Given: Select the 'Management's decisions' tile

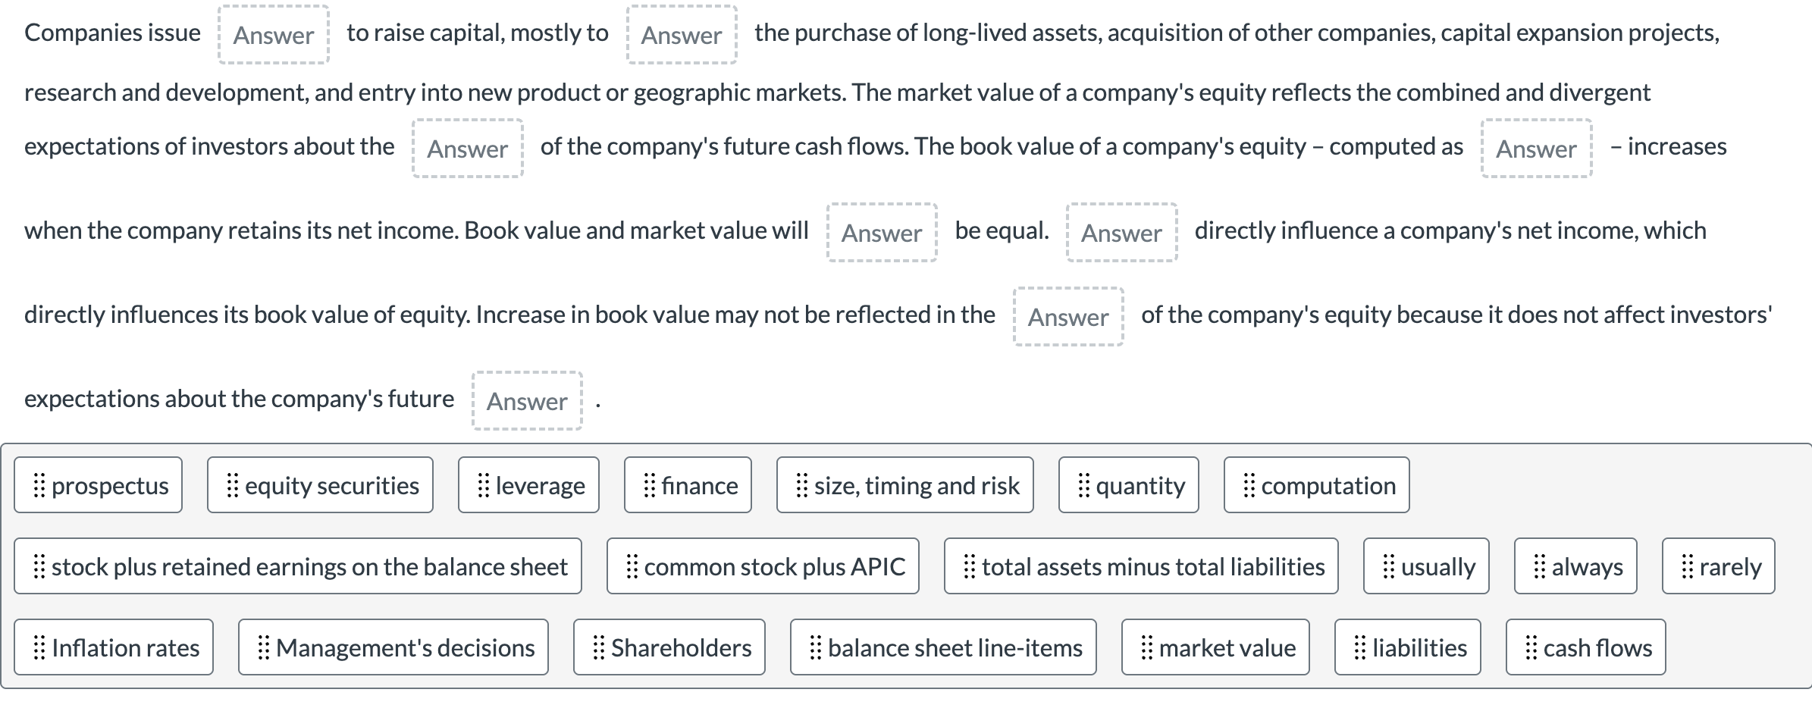Looking at the screenshot, I should pyautogui.click(x=393, y=647).
